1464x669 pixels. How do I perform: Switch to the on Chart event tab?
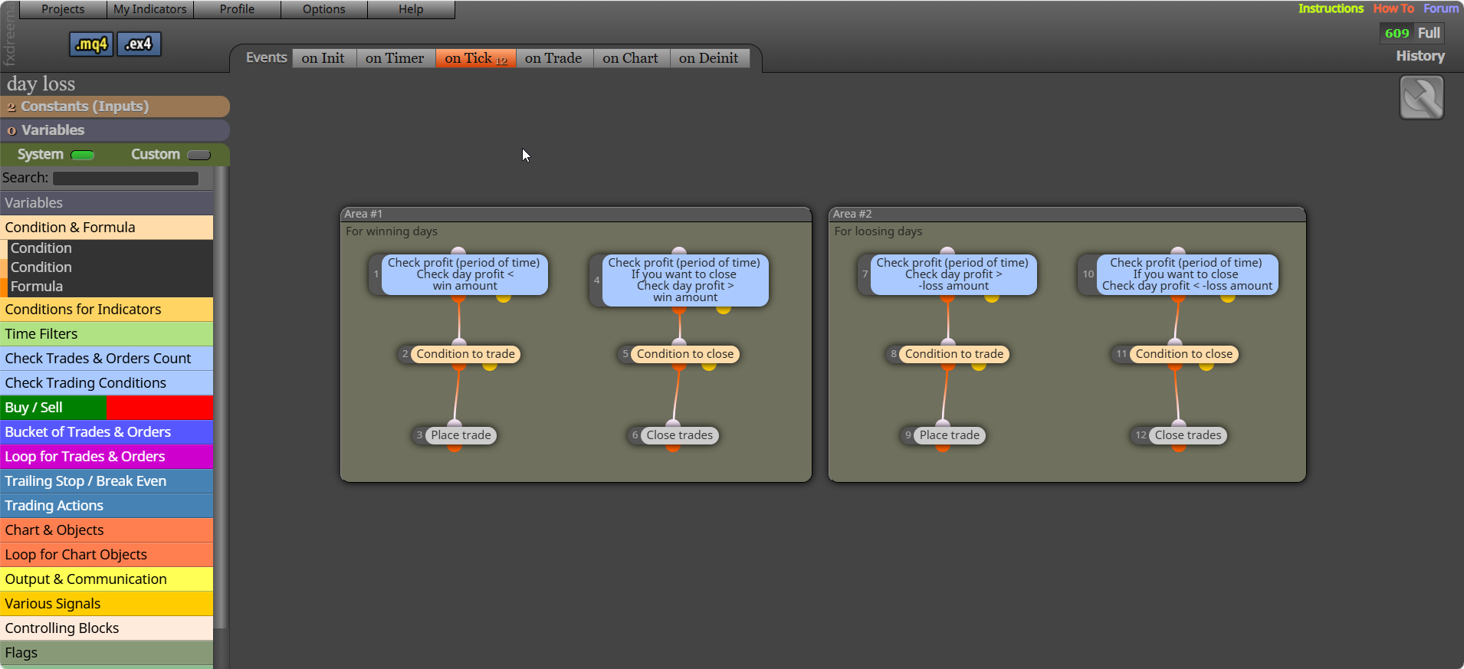[631, 58]
